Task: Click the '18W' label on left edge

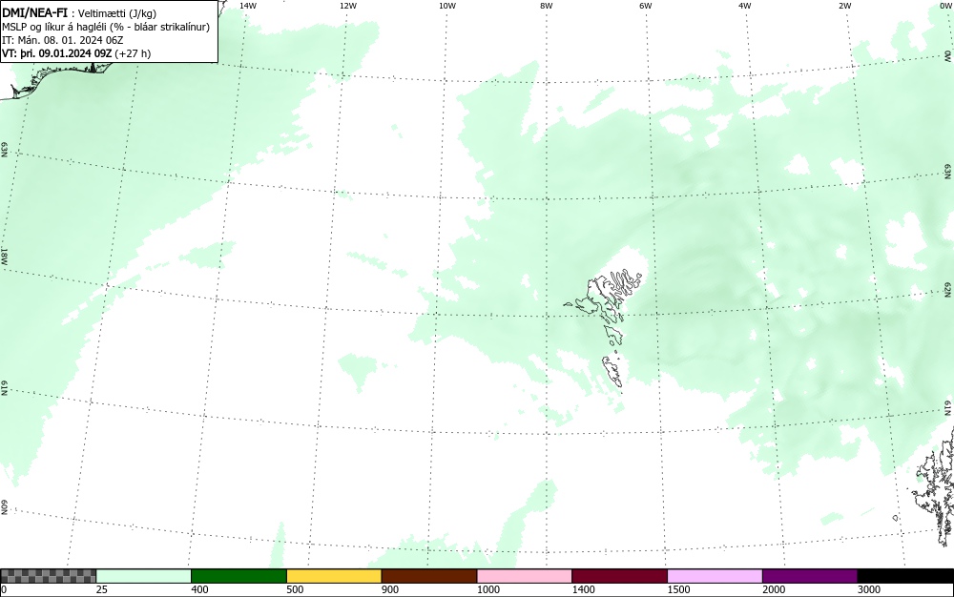Action: (4, 256)
